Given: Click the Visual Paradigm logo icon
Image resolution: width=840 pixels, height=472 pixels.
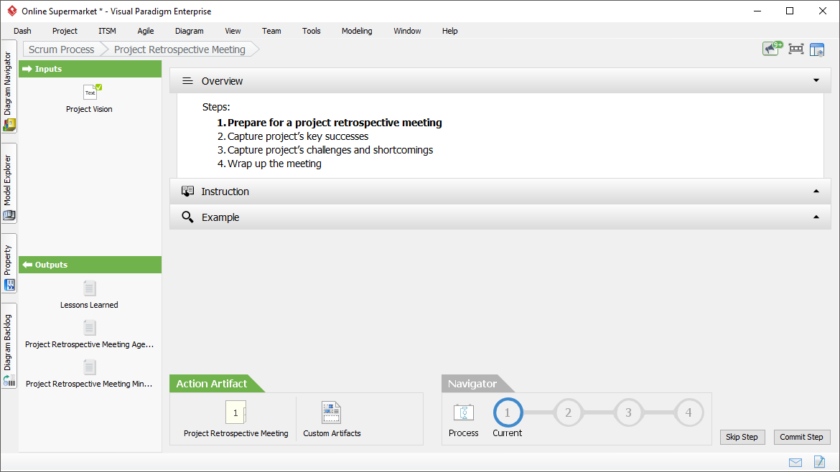Looking at the screenshot, I should pyautogui.click(x=11, y=11).
